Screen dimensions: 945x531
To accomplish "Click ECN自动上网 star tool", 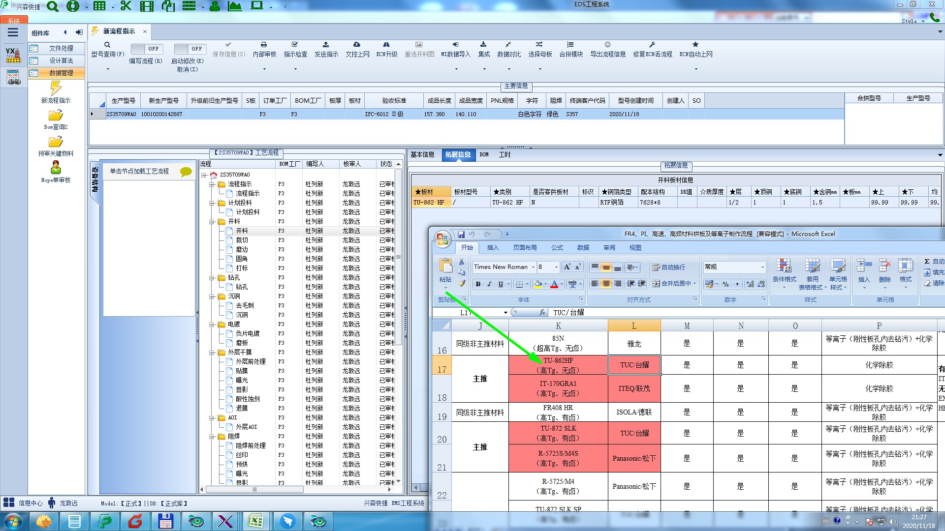I will coord(696,50).
